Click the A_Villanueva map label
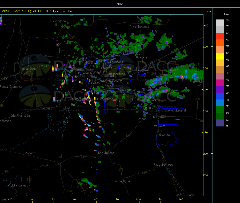240x203 pixels. pyautogui.click(x=139, y=27)
